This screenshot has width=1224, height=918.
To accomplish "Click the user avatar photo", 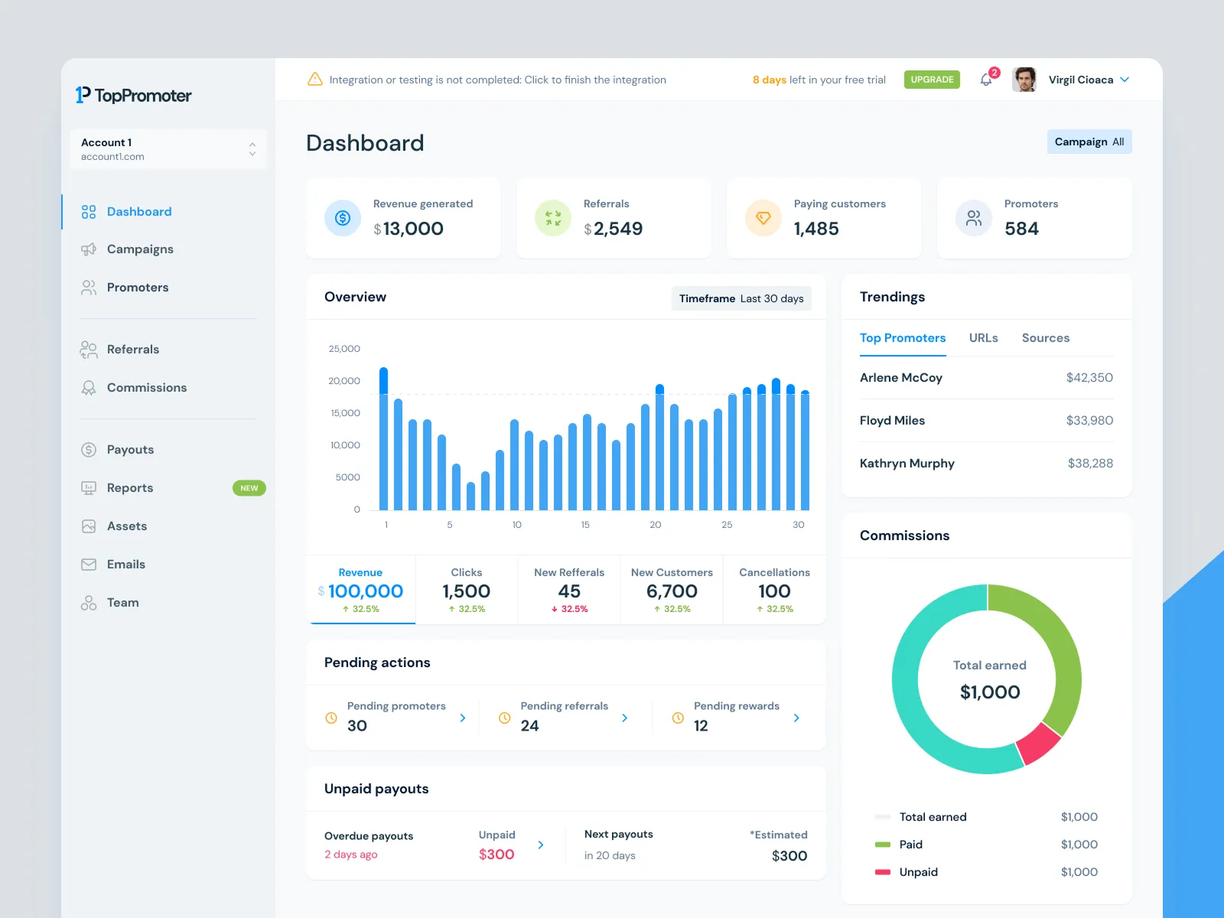I will click(1024, 80).
